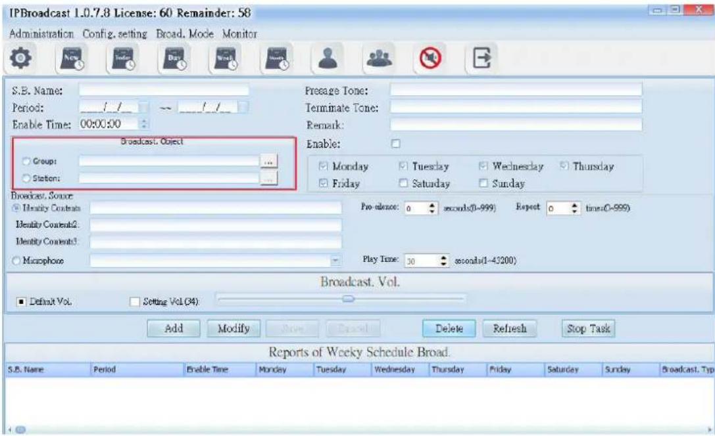Screen dimensions: 715x436
Task: Open the New schedule calendar icon
Action: point(72,58)
